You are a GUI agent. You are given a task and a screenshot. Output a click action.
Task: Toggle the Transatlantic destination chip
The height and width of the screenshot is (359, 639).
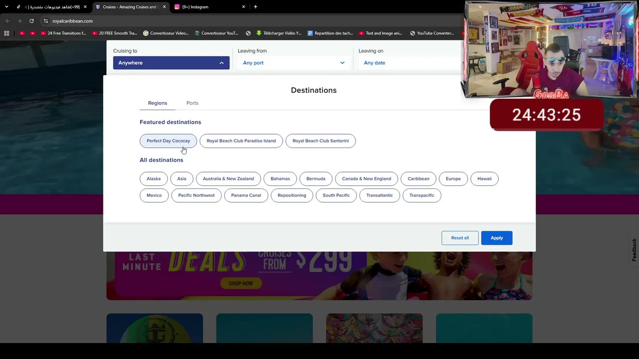click(379, 195)
